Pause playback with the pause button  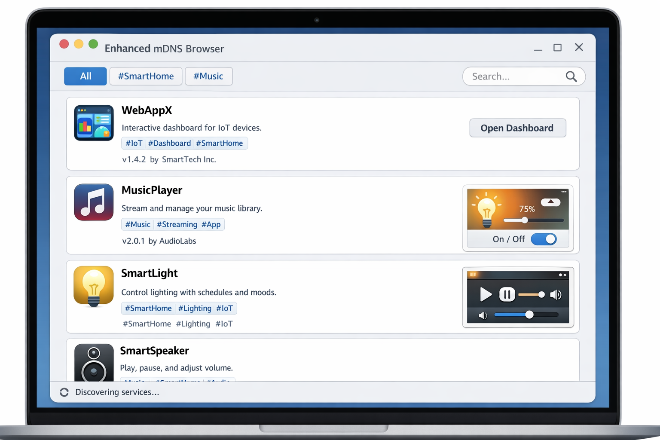pos(507,295)
